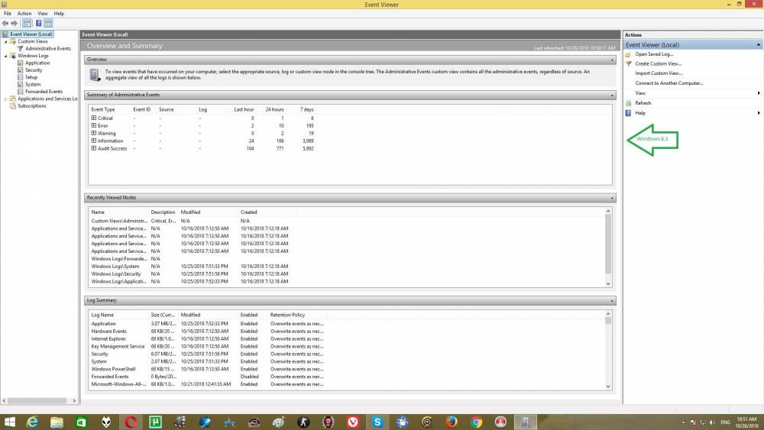Expand the Error event type row

93,126
